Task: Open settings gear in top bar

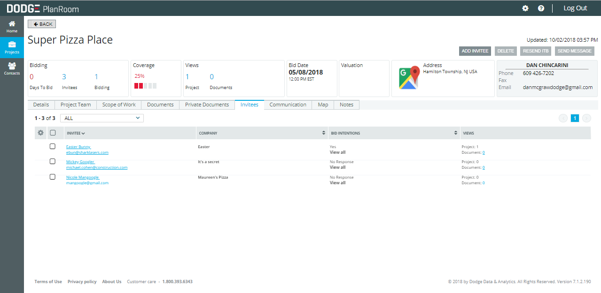Action: coord(525,8)
